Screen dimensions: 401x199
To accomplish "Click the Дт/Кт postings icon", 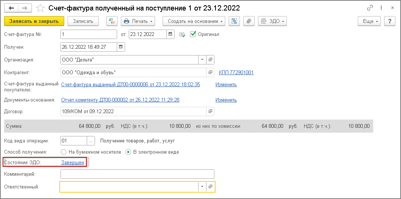I will coord(112,21).
